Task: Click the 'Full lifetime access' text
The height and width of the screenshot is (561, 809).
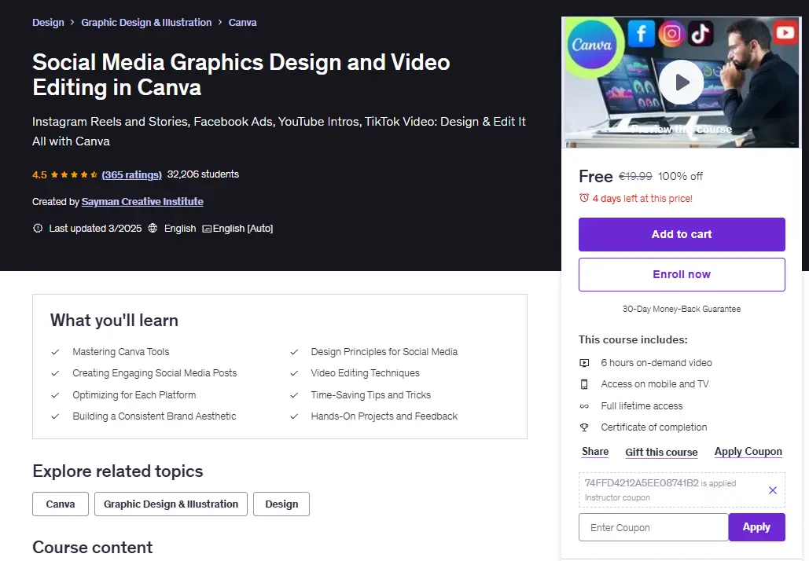Action: point(642,406)
